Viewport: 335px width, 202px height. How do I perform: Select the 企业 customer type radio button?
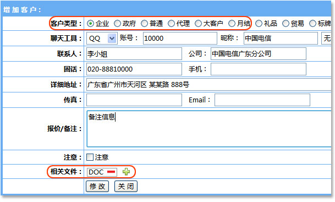(x=90, y=23)
